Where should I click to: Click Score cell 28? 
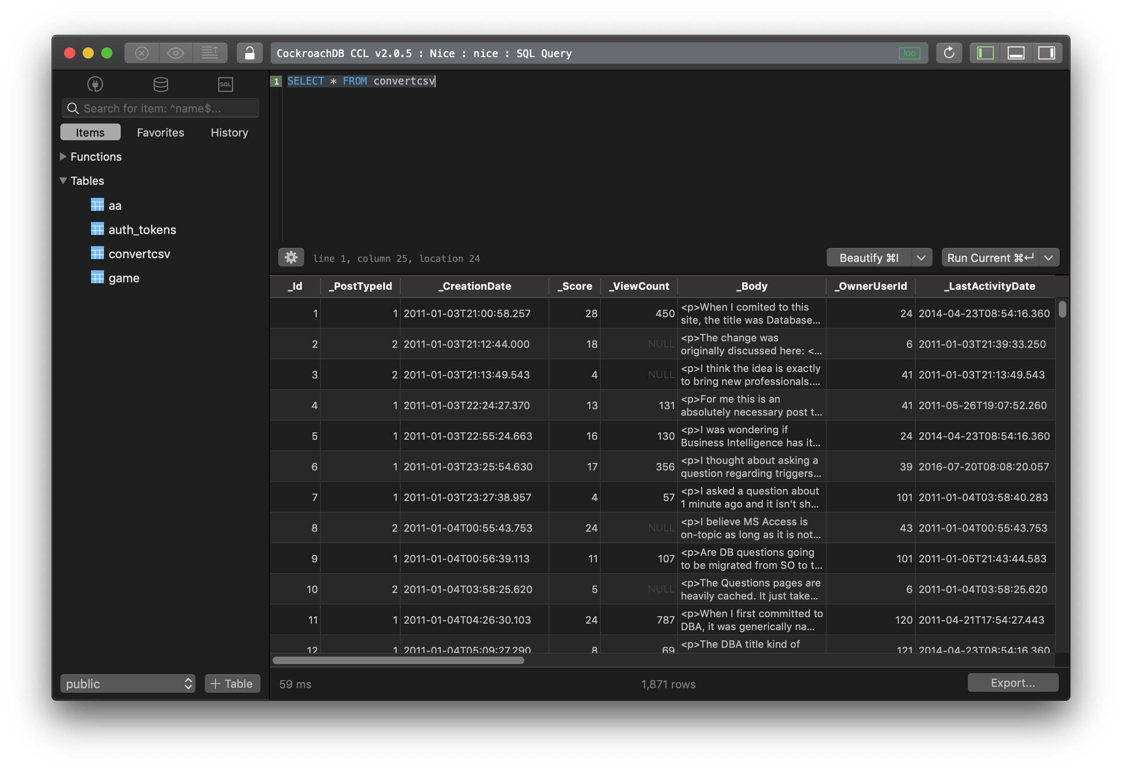point(574,313)
